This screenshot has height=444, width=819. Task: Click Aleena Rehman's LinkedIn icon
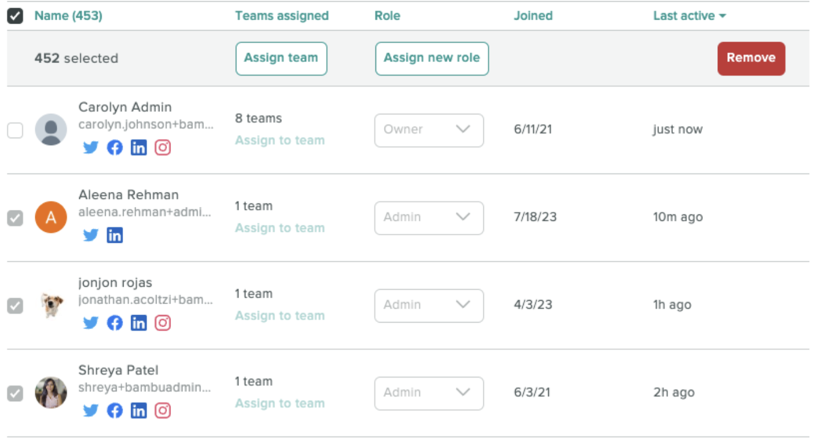(115, 235)
